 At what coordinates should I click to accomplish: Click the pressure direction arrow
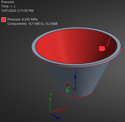pos(108,42)
